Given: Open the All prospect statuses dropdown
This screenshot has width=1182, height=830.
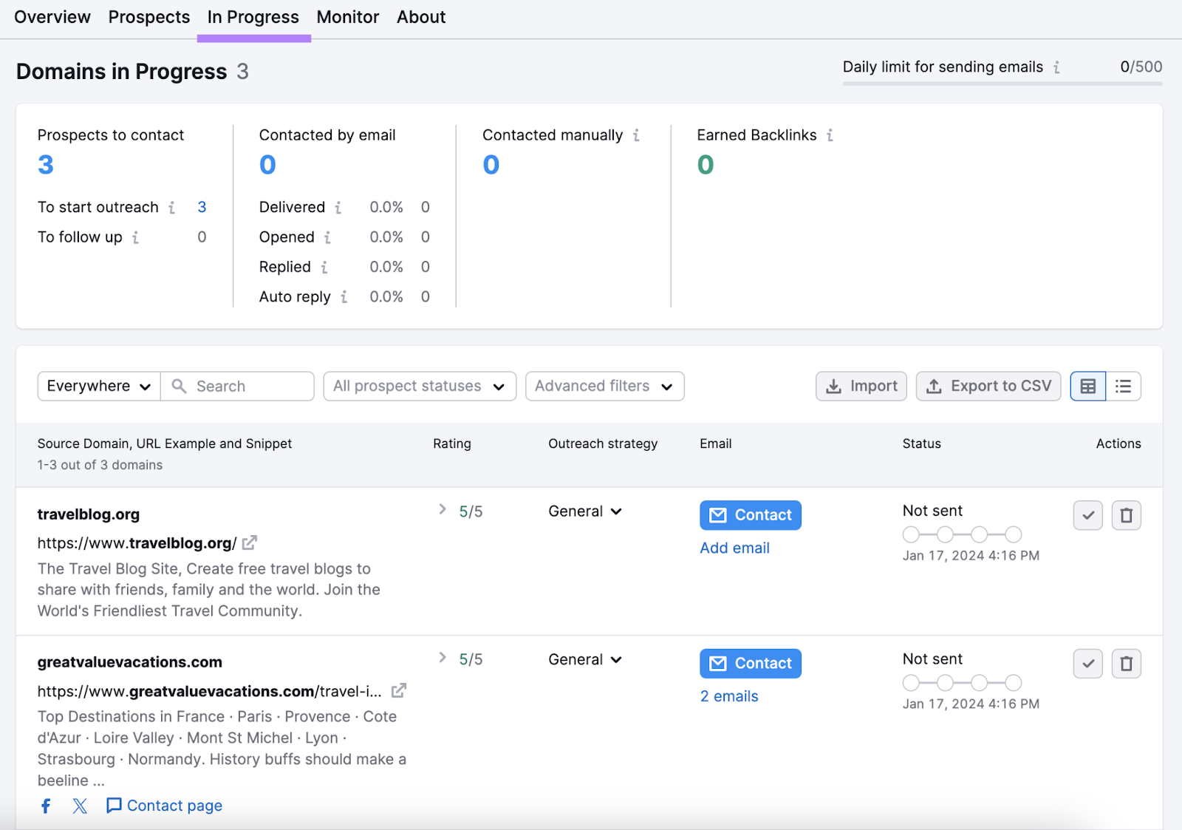Looking at the screenshot, I should 419,386.
